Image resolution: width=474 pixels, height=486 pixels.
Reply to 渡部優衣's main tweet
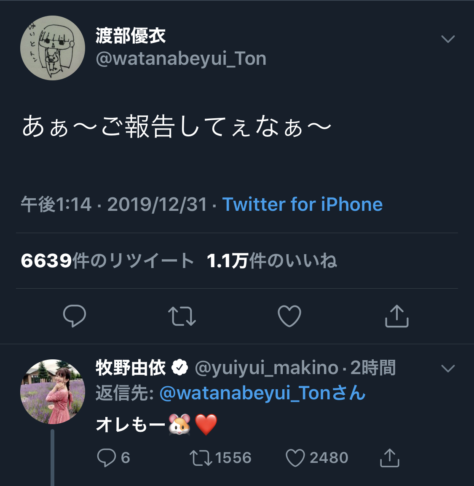75,316
